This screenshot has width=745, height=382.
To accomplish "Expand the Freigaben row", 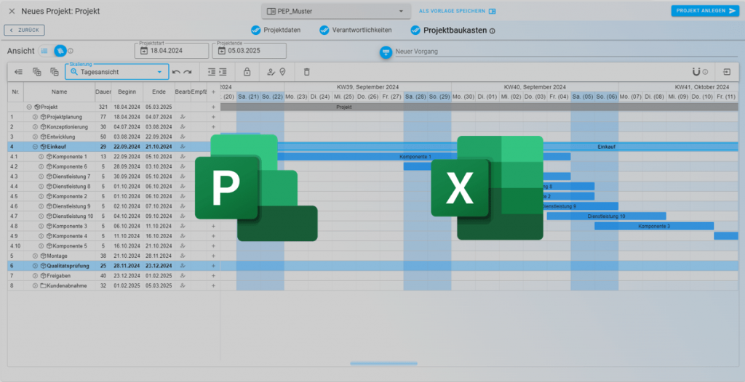I will tap(35, 276).
